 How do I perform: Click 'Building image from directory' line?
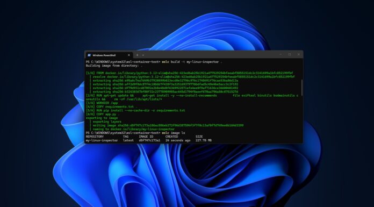click(114, 66)
